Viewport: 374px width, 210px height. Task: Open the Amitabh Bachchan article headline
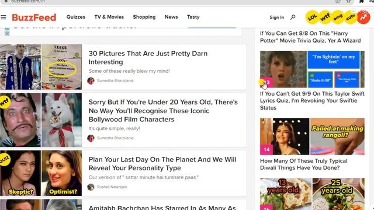click(x=162, y=208)
